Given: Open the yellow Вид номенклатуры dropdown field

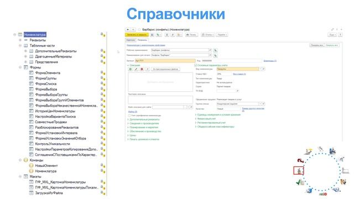Looking at the screenshot, I should pyautogui.click(x=237, y=69).
